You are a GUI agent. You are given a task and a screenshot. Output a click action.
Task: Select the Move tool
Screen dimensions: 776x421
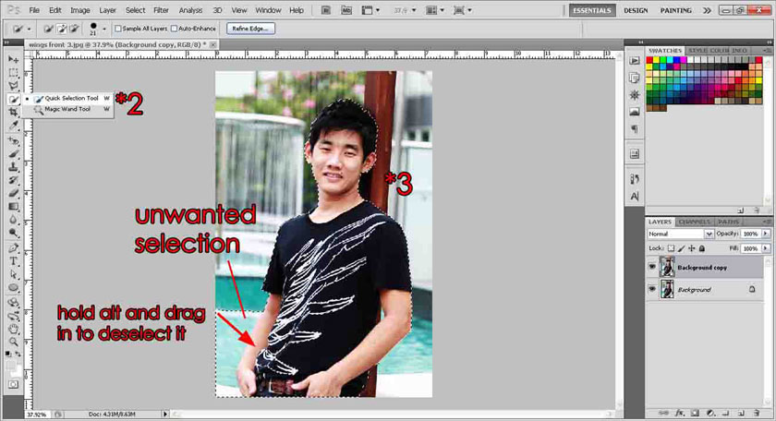tap(13, 59)
